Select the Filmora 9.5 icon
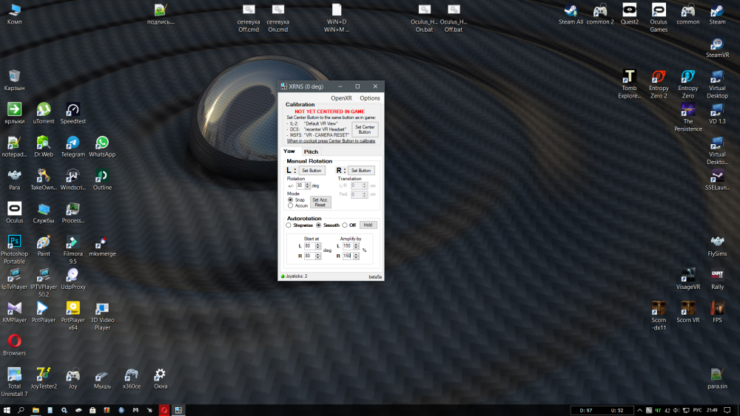Image resolution: width=740 pixels, height=416 pixels. [x=73, y=250]
